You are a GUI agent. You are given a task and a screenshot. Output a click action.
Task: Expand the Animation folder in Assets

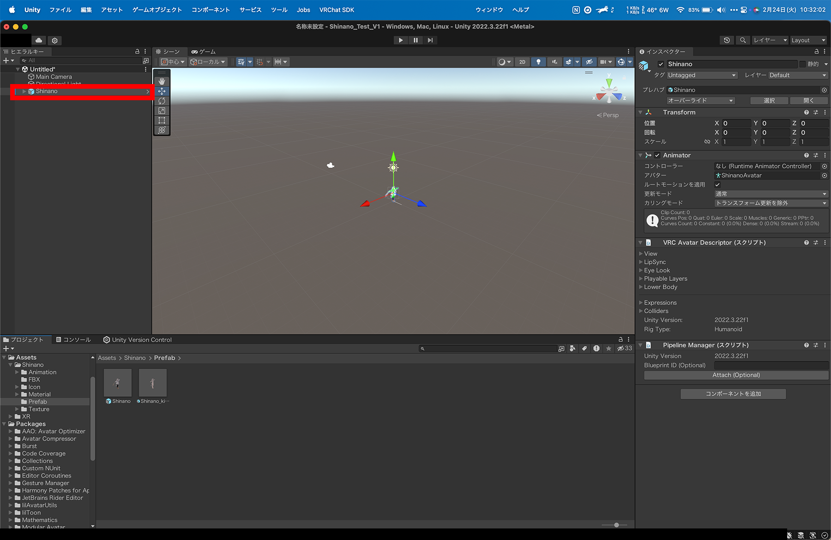click(x=17, y=372)
